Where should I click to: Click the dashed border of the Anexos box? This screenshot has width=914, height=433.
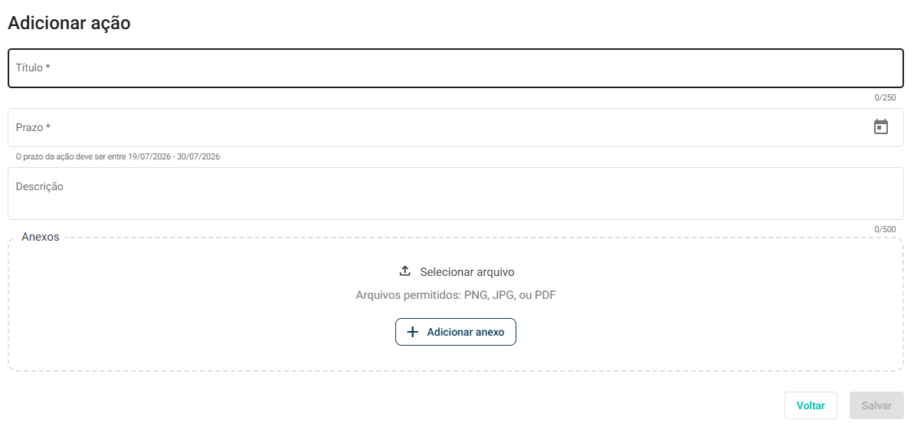(456, 371)
